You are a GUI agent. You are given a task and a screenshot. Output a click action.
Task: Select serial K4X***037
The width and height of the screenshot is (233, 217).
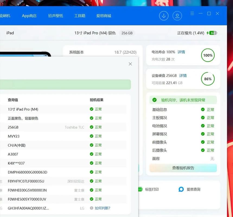(x=16, y=163)
